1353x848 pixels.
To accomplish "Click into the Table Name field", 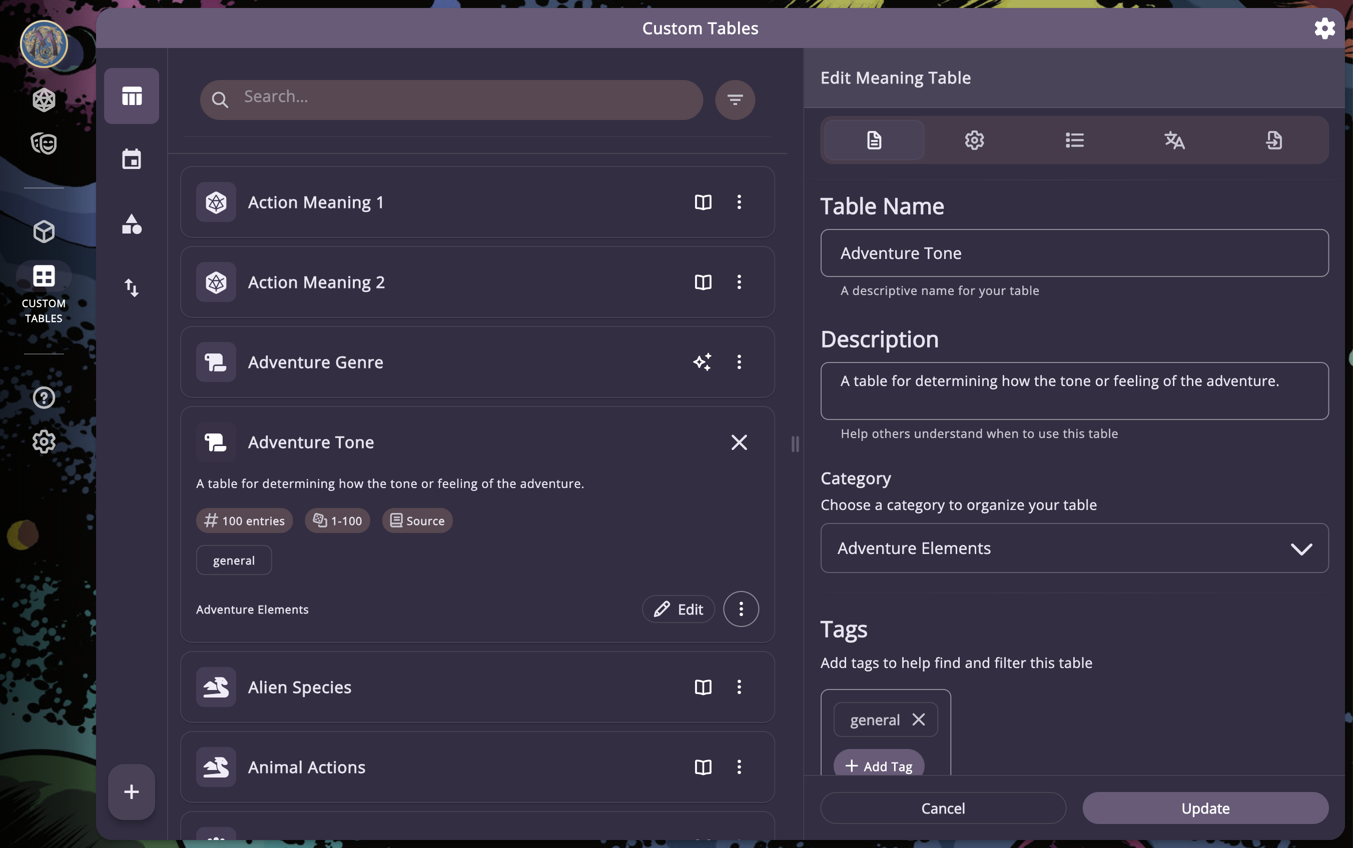I will pyautogui.click(x=1074, y=253).
